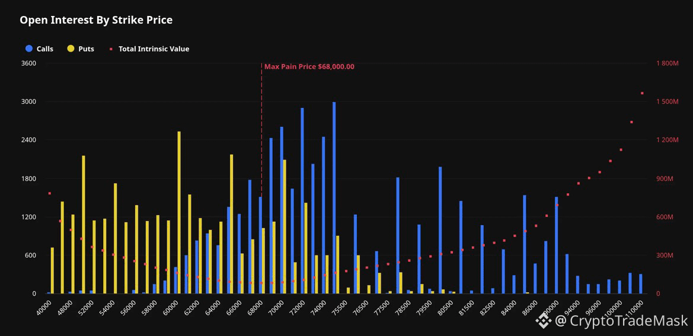
Task: Click the 1200 left axis label
Action: coord(28,217)
